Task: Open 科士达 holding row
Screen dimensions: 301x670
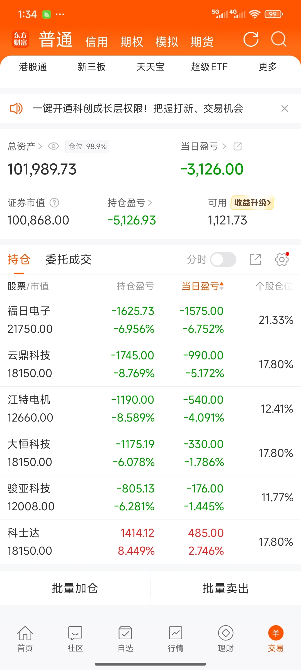Action: tap(151, 542)
